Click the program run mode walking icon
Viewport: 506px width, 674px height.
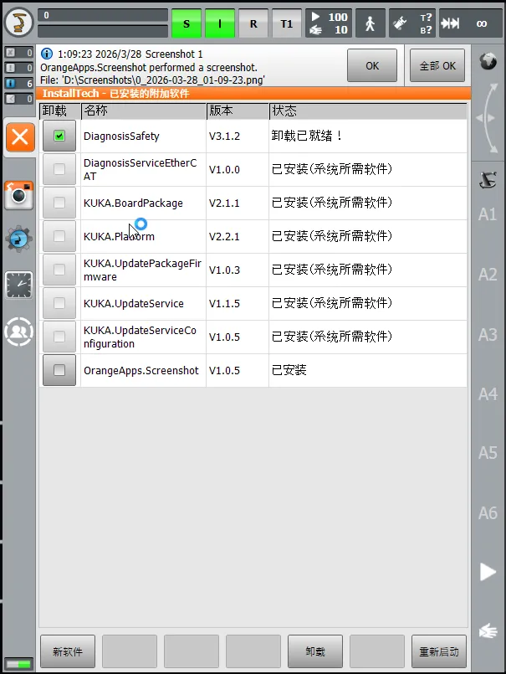(x=371, y=23)
